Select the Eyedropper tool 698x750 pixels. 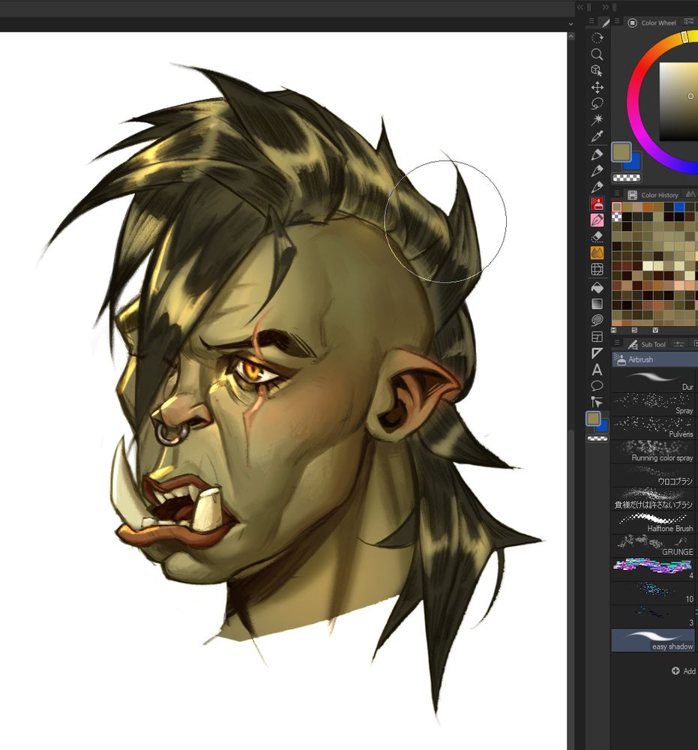pyautogui.click(x=597, y=136)
